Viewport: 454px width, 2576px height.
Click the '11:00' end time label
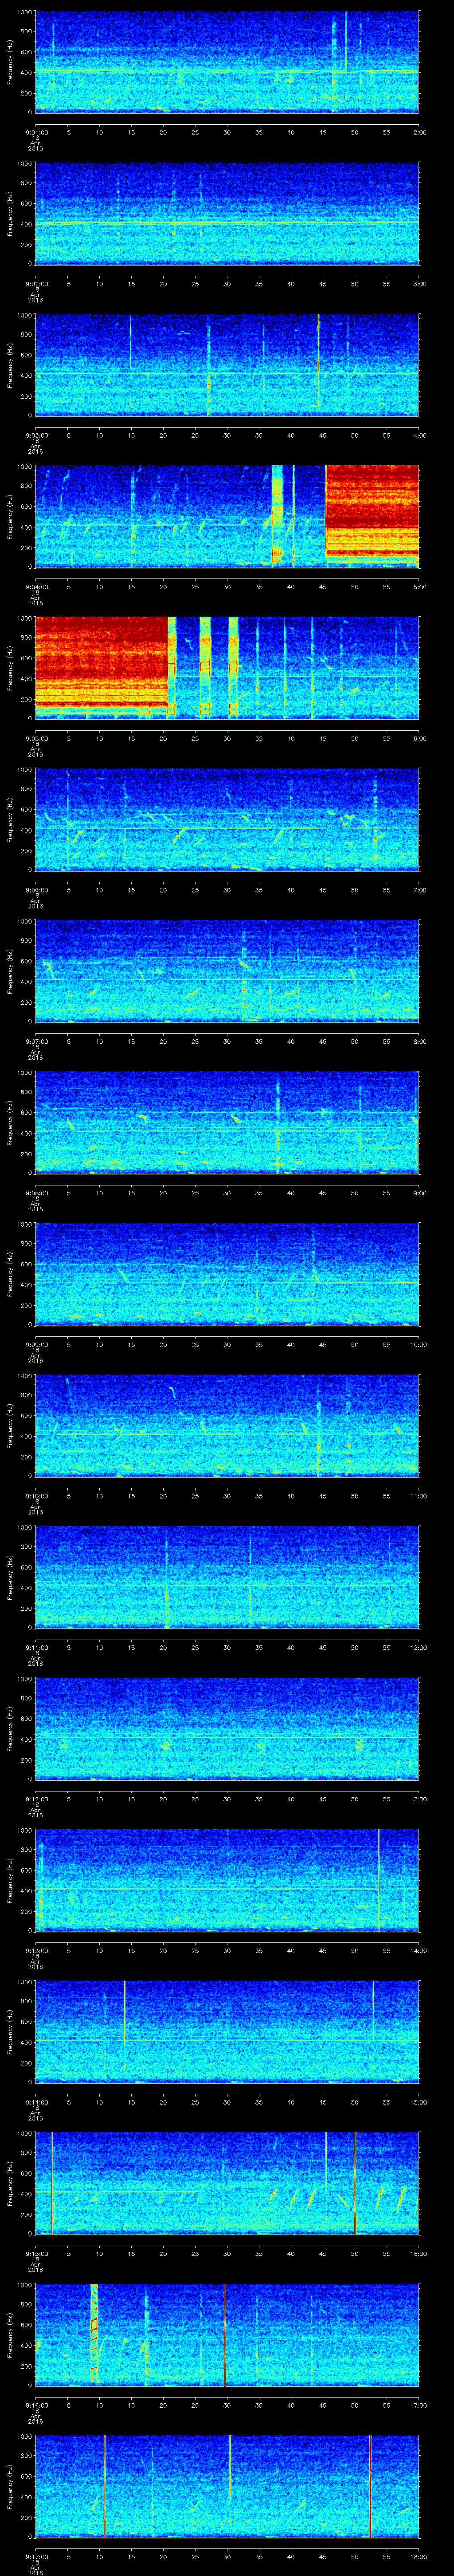click(418, 1496)
